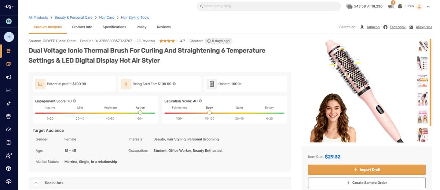Click the line chart analytics sidebar icon
440x190 pixels.
coord(9,90)
